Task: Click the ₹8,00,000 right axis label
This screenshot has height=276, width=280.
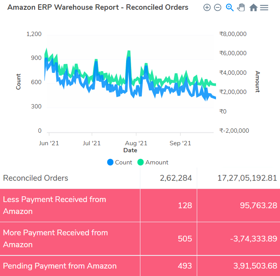Action: 233,34
